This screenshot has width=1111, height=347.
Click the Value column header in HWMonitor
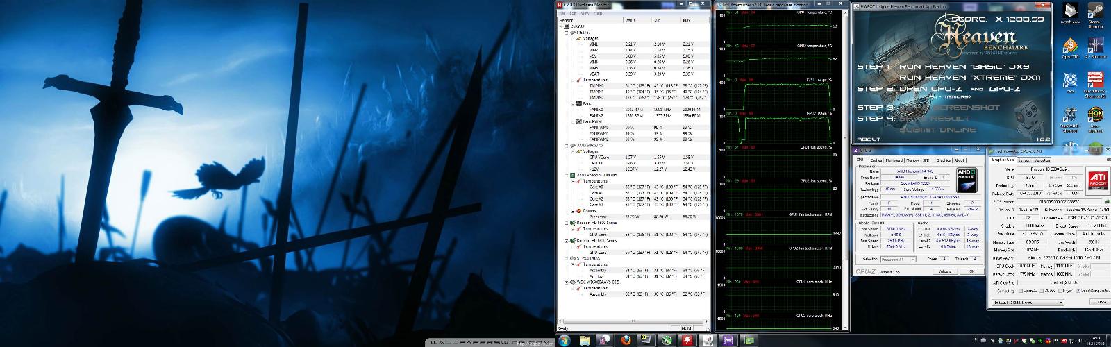click(638, 20)
